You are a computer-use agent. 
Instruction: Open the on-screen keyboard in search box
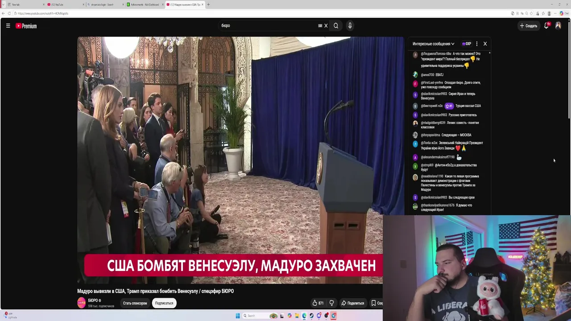click(320, 26)
